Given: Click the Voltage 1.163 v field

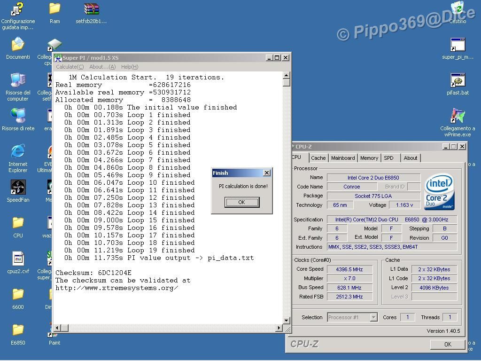Looking at the screenshot, I should [404, 205].
